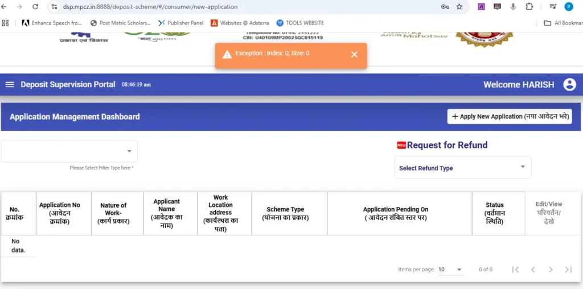Open the TOOLS WEBSITE bookmark

[x=300, y=23]
